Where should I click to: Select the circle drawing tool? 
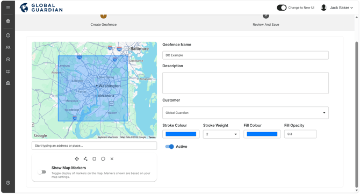pos(103,159)
